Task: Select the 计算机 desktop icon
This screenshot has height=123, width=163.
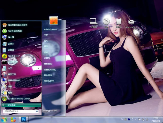Action: point(94,23)
